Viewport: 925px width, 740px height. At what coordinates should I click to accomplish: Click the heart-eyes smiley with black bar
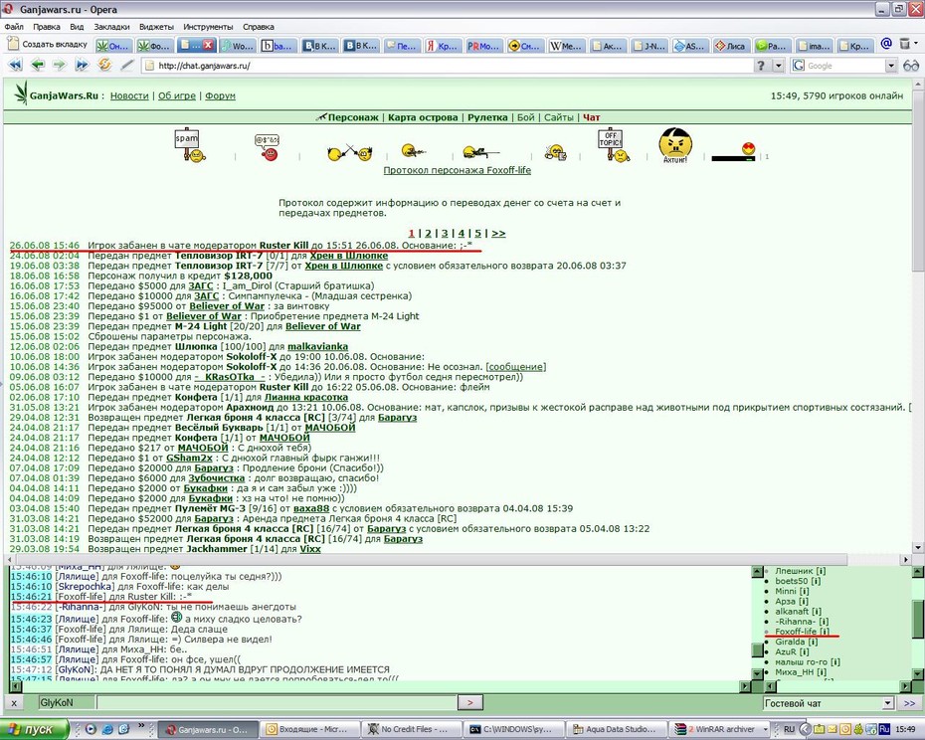click(x=733, y=151)
